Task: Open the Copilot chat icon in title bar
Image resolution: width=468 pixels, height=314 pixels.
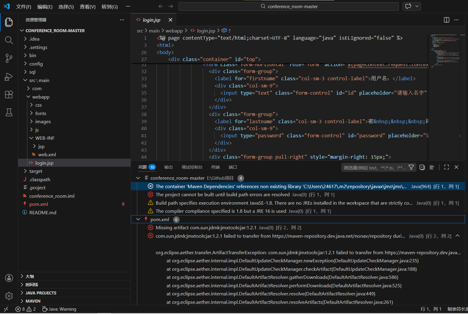Action: coord(408,6)
